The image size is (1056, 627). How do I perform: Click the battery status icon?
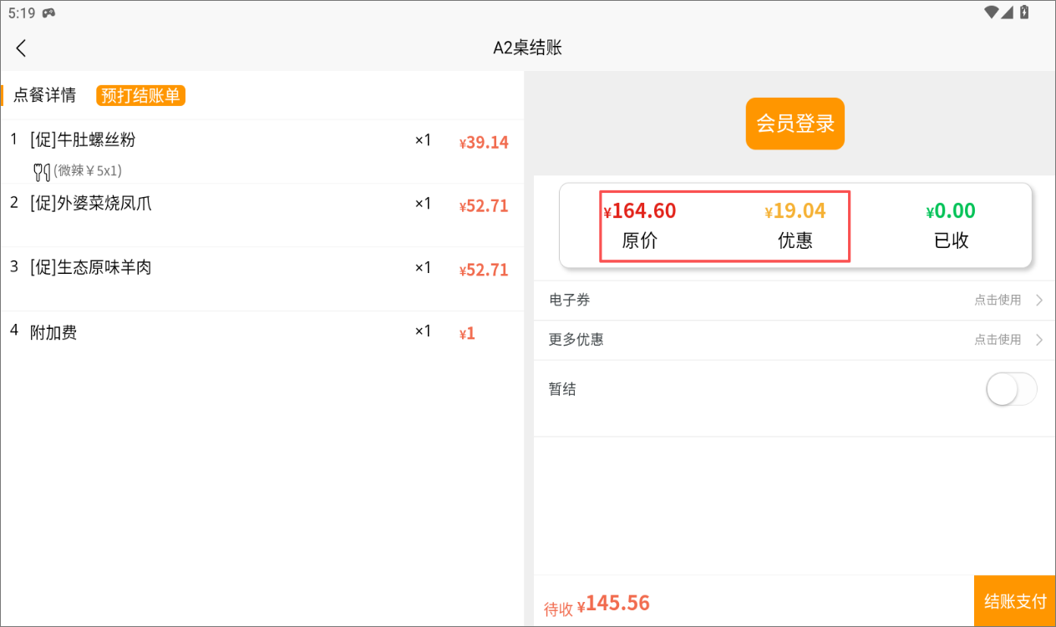pyautogui.click(x=1024, y=12)
